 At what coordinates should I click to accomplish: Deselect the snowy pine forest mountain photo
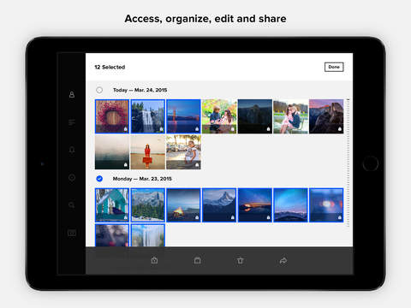148,205
